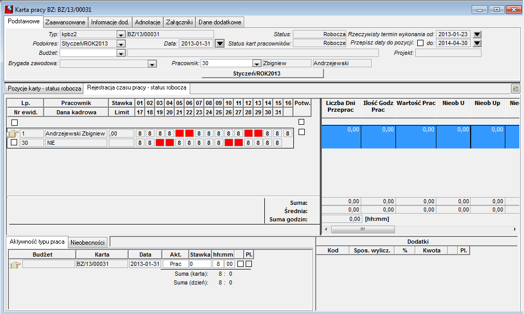Click the Status field Robocza
This screenshot has width=524, height=314.
(319, 34)
